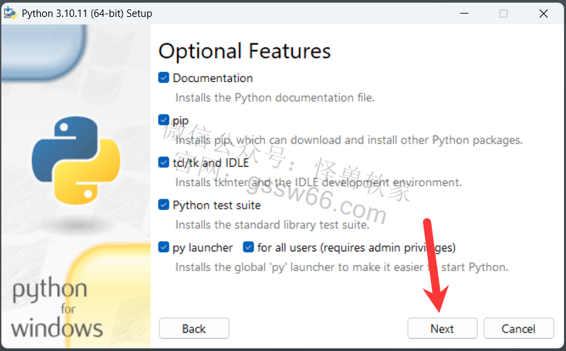566x351 pixels.
Task: Click the greyed-out maximize window icon
Action: pos(504,14)
